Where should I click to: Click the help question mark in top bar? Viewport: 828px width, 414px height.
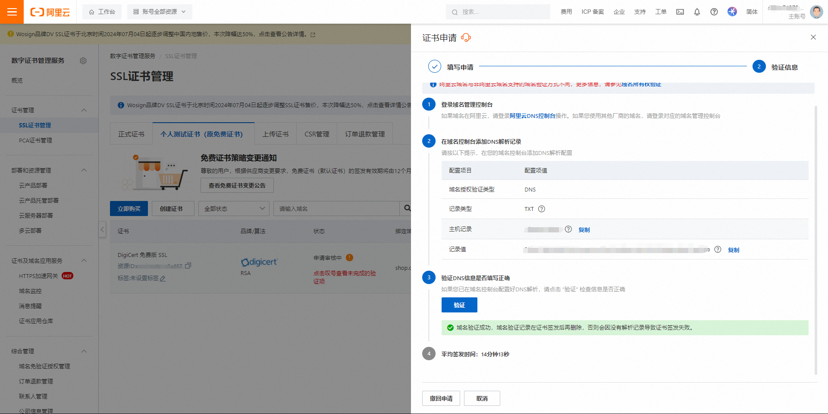[x=714, y=12]
